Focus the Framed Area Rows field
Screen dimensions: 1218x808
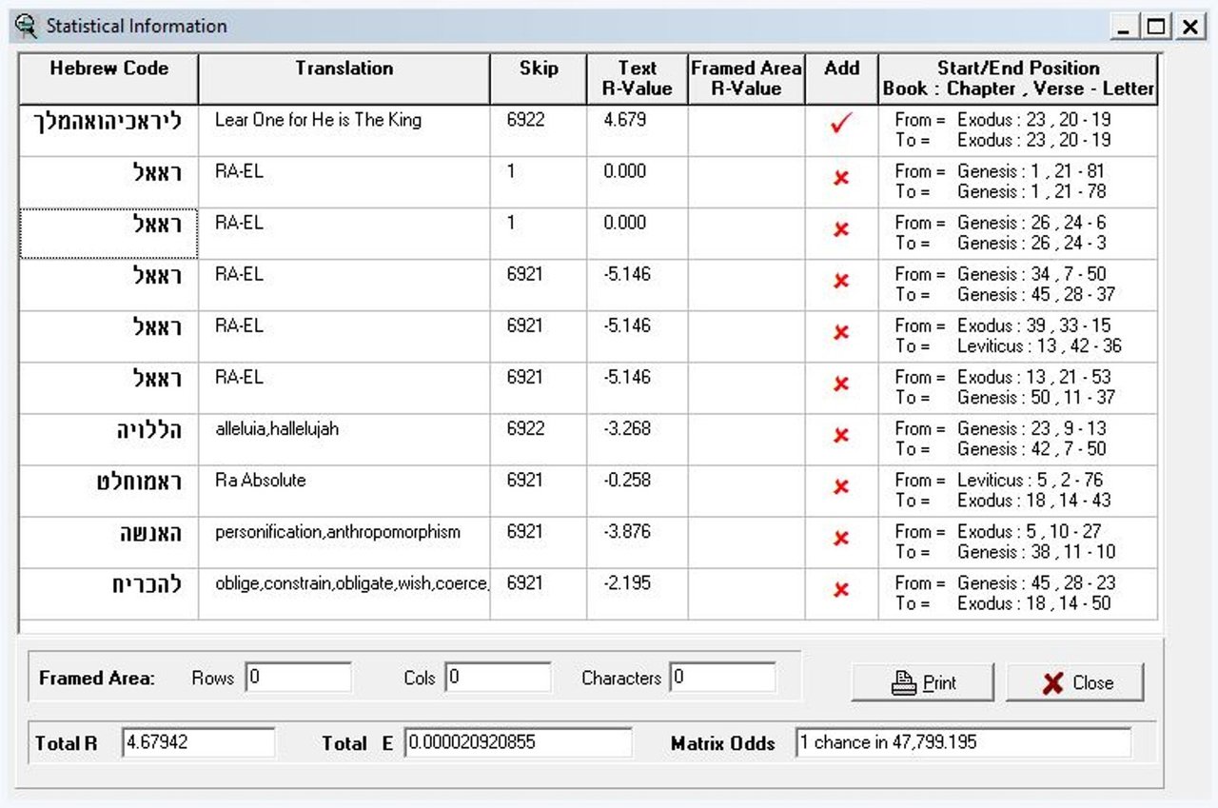tap(299, 678)
